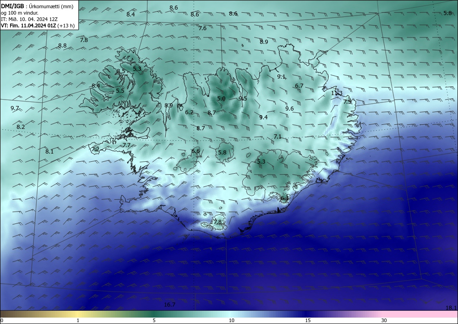Click the 7.5 value near the east coast

pos(347,102)
